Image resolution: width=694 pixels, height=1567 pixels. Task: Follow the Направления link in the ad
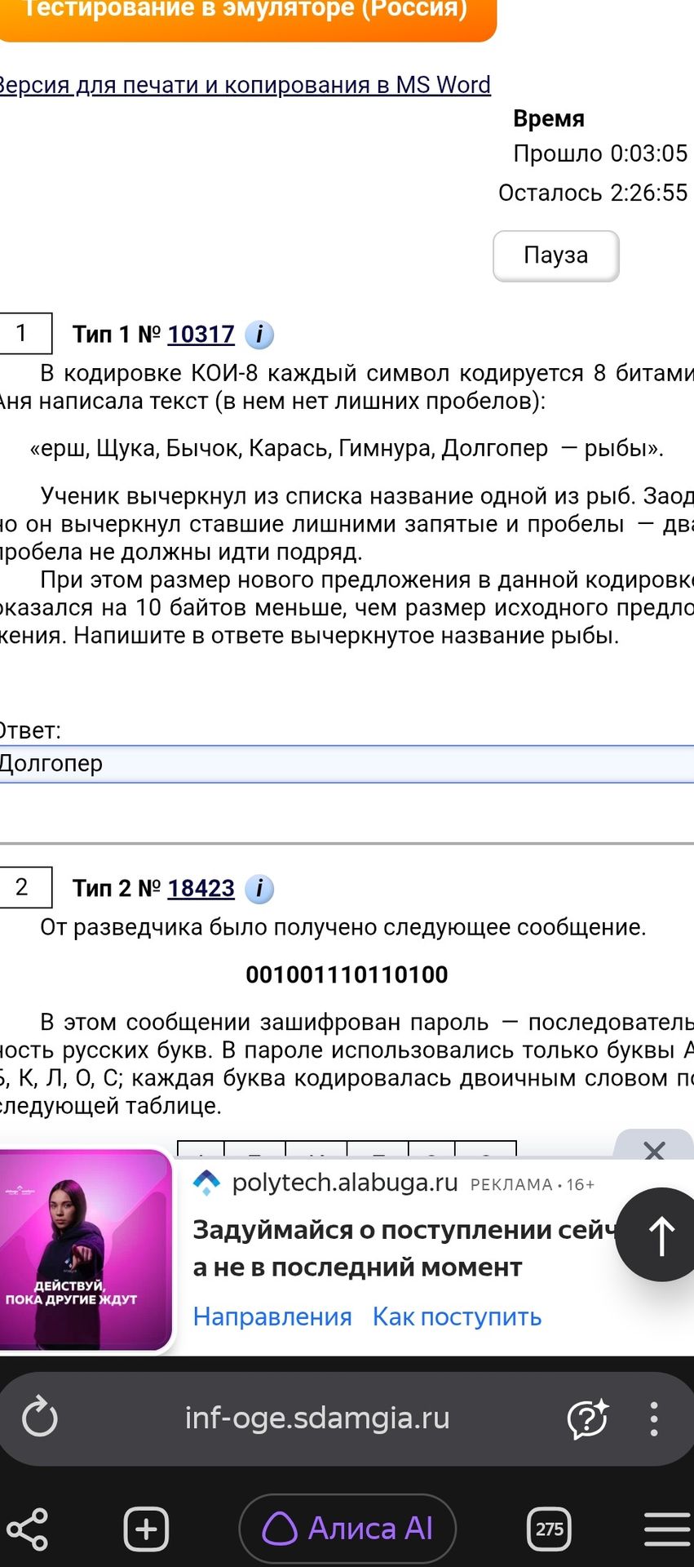point(272,1316)
